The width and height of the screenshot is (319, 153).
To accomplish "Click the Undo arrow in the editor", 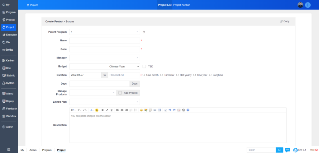I will pos(170,110).
